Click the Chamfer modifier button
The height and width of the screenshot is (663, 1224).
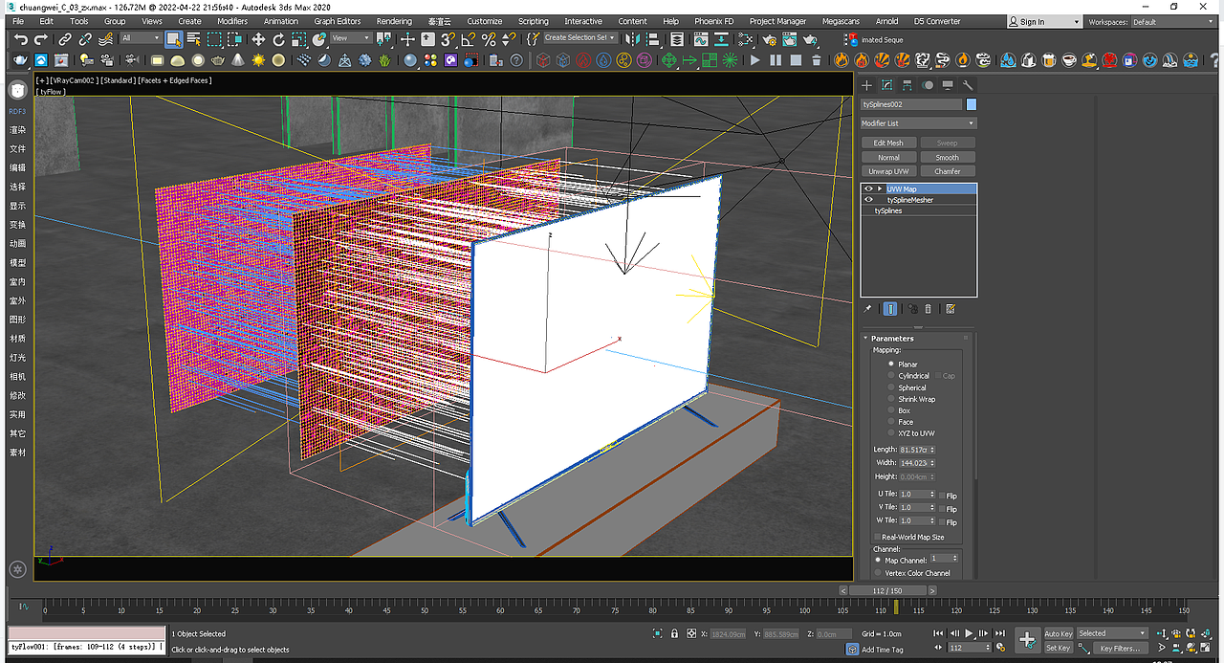(948, 171)
